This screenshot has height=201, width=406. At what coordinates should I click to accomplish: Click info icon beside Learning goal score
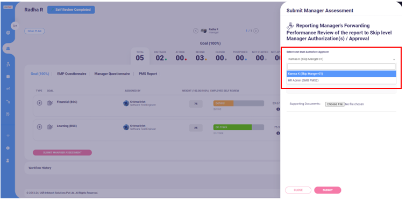[x=278, y=133]
